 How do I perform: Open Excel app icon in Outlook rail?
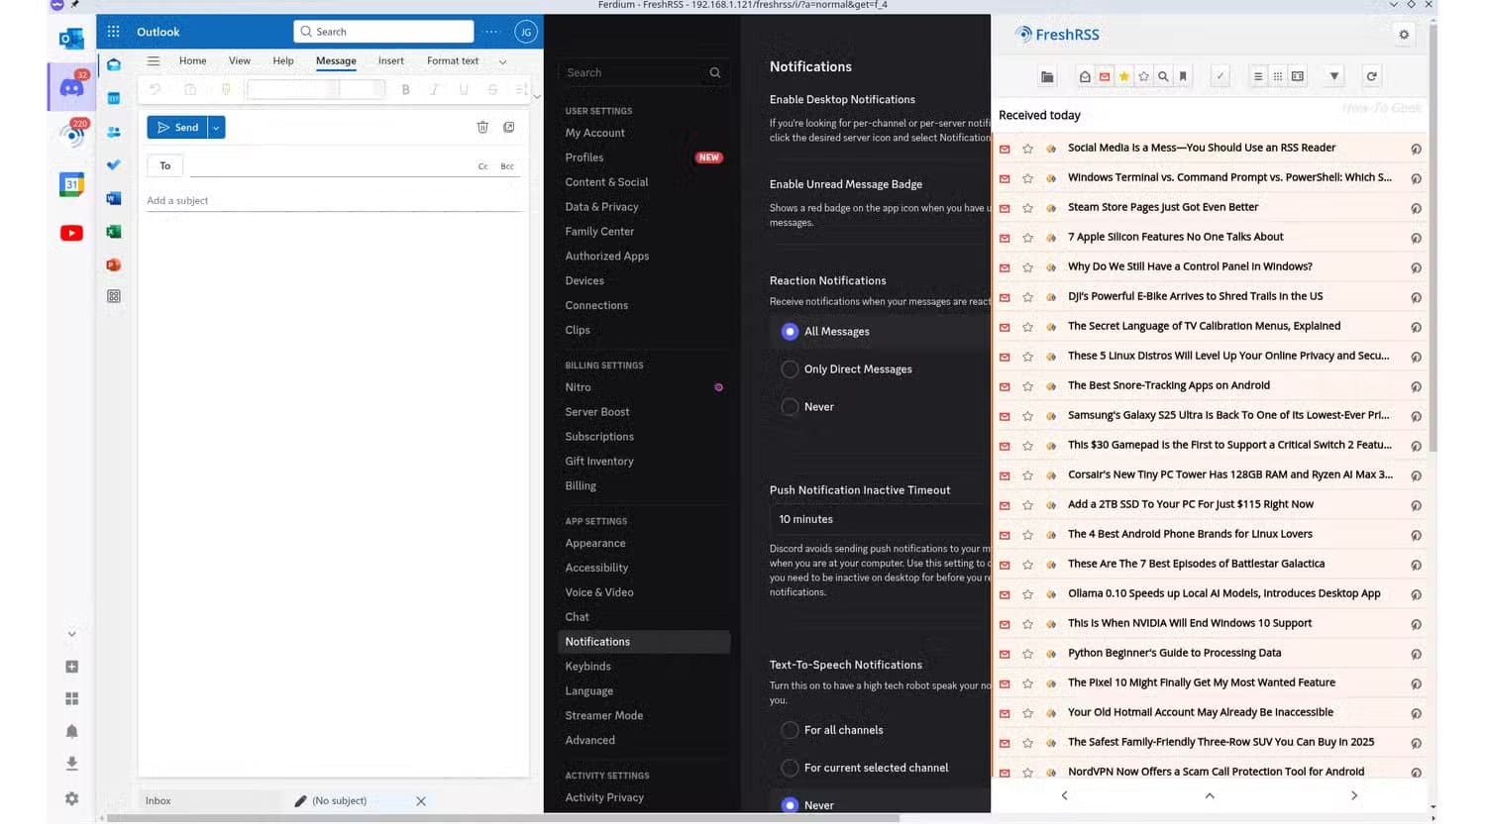click(114, 231)
